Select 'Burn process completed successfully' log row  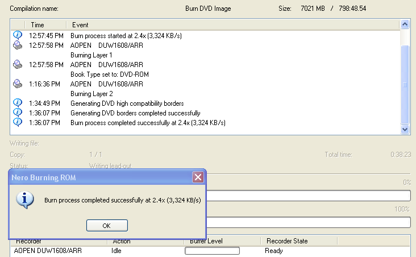pyautogui.click(x=148, y=123)
